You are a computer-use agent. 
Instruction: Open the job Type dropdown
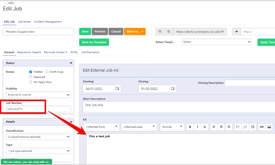(38, 151)
